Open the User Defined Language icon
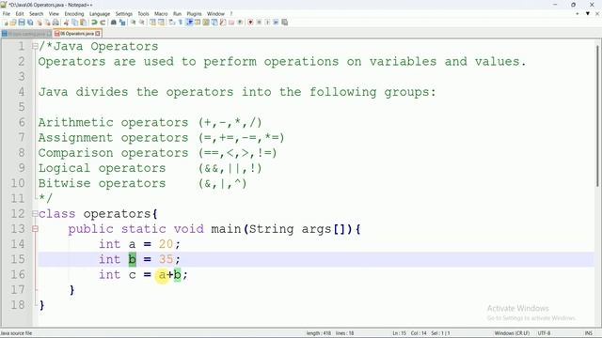This screenshot has height=338, width=602. (198, 23)
